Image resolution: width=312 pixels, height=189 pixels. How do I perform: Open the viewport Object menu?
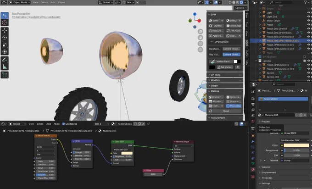point(61,2)
